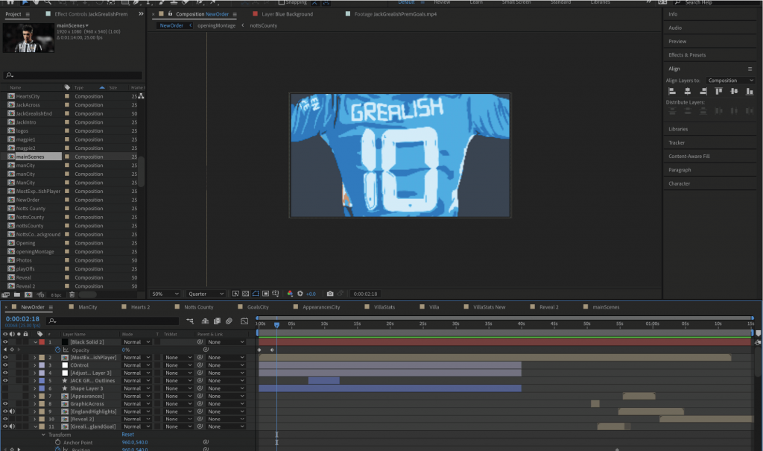The image size is (763, 451).
Task: Toggle the transparency grid in composition panel
Action: tap(245, 294)
